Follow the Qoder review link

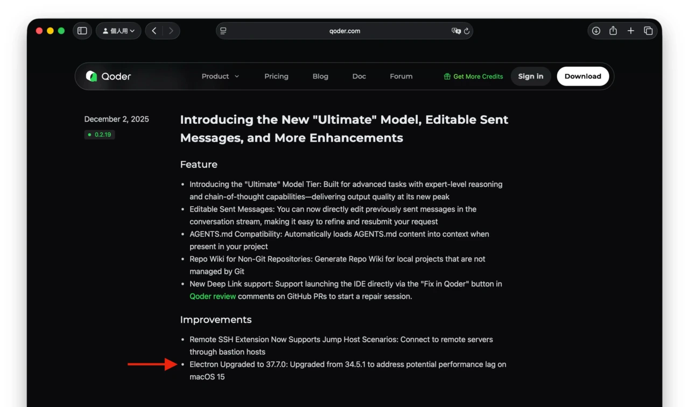213,297
